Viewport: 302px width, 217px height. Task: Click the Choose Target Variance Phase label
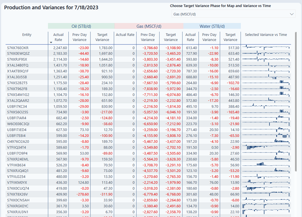pyautogui.click(x=220, y=6)
